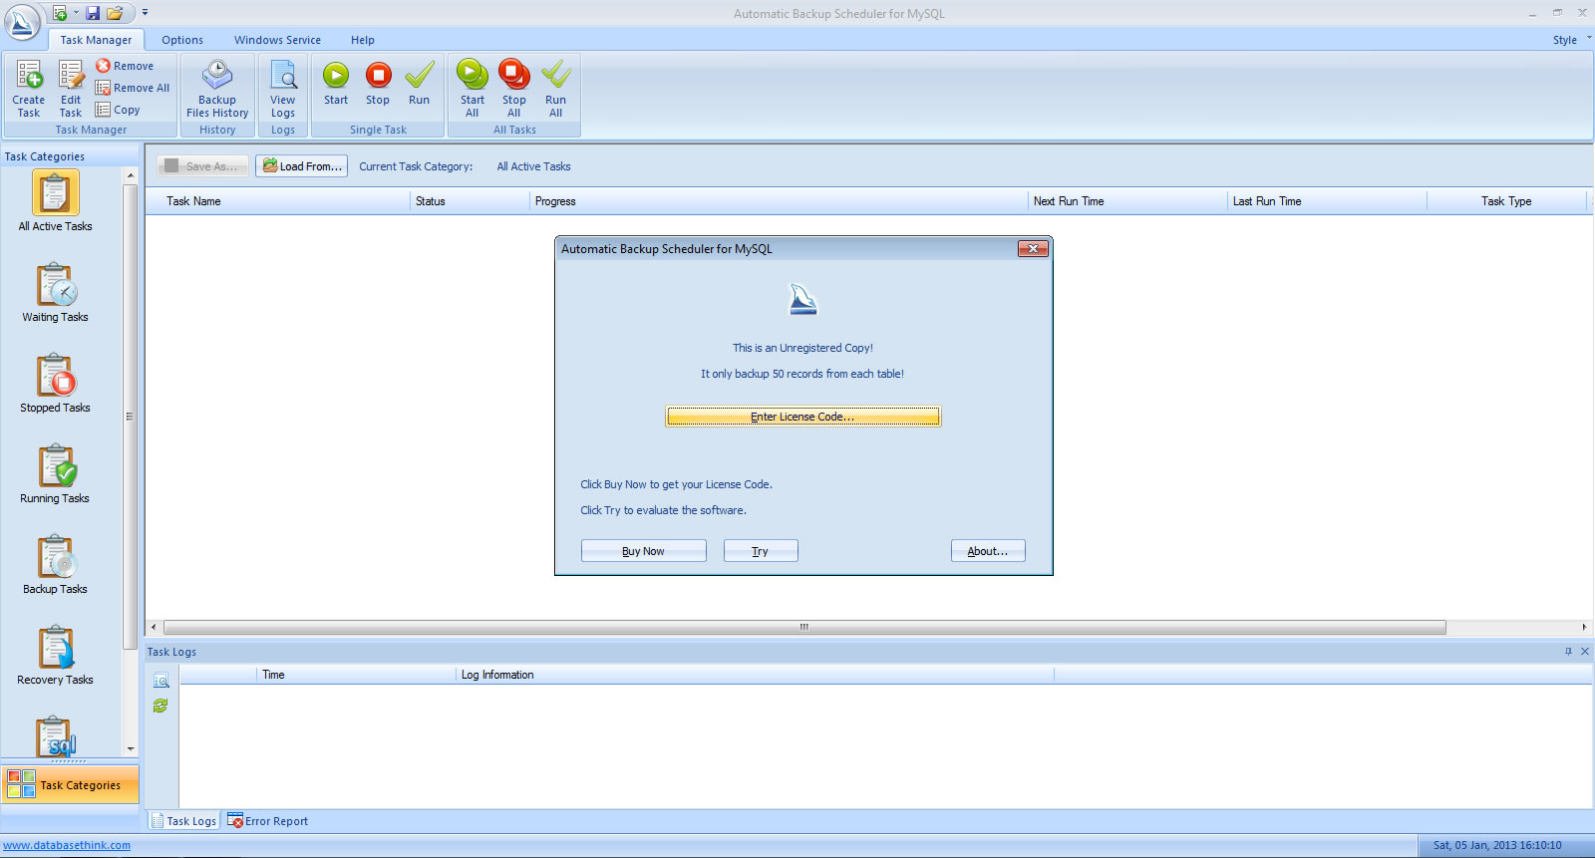Run the single task
This screenshot has width=1595, height=858.
coord(420,84)
